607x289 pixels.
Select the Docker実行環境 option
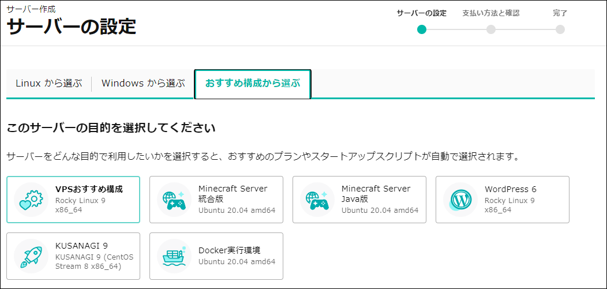[x=229, y=250]
